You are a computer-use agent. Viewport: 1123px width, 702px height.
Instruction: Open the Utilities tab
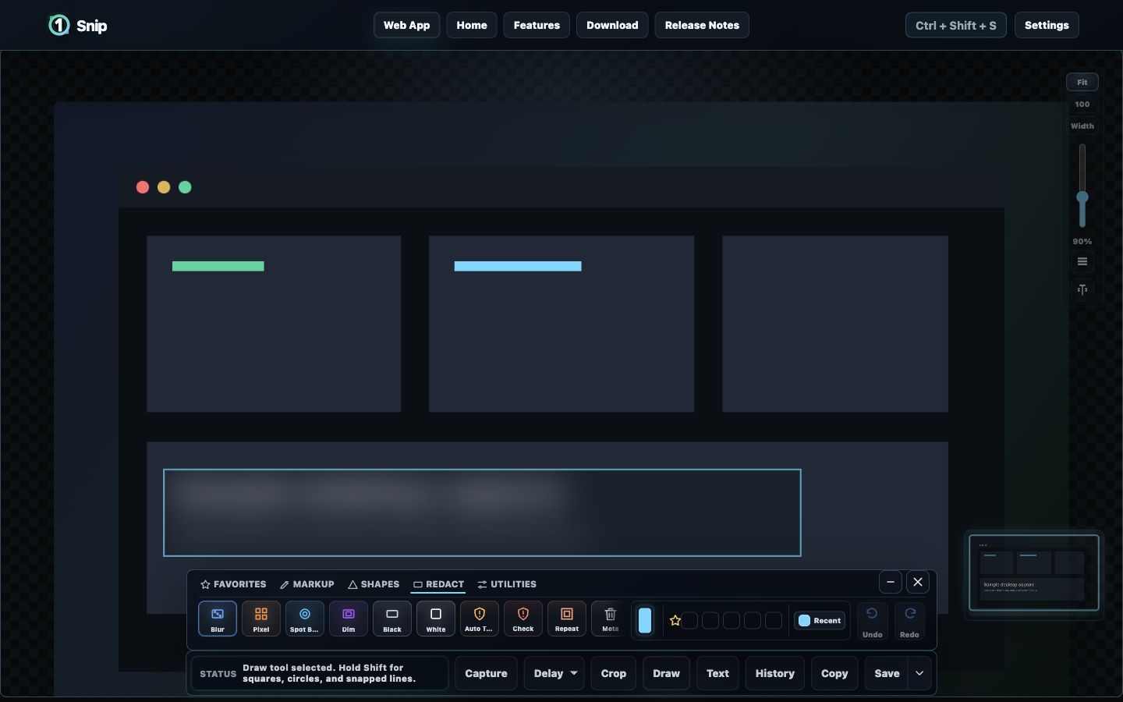coord(507,584)
